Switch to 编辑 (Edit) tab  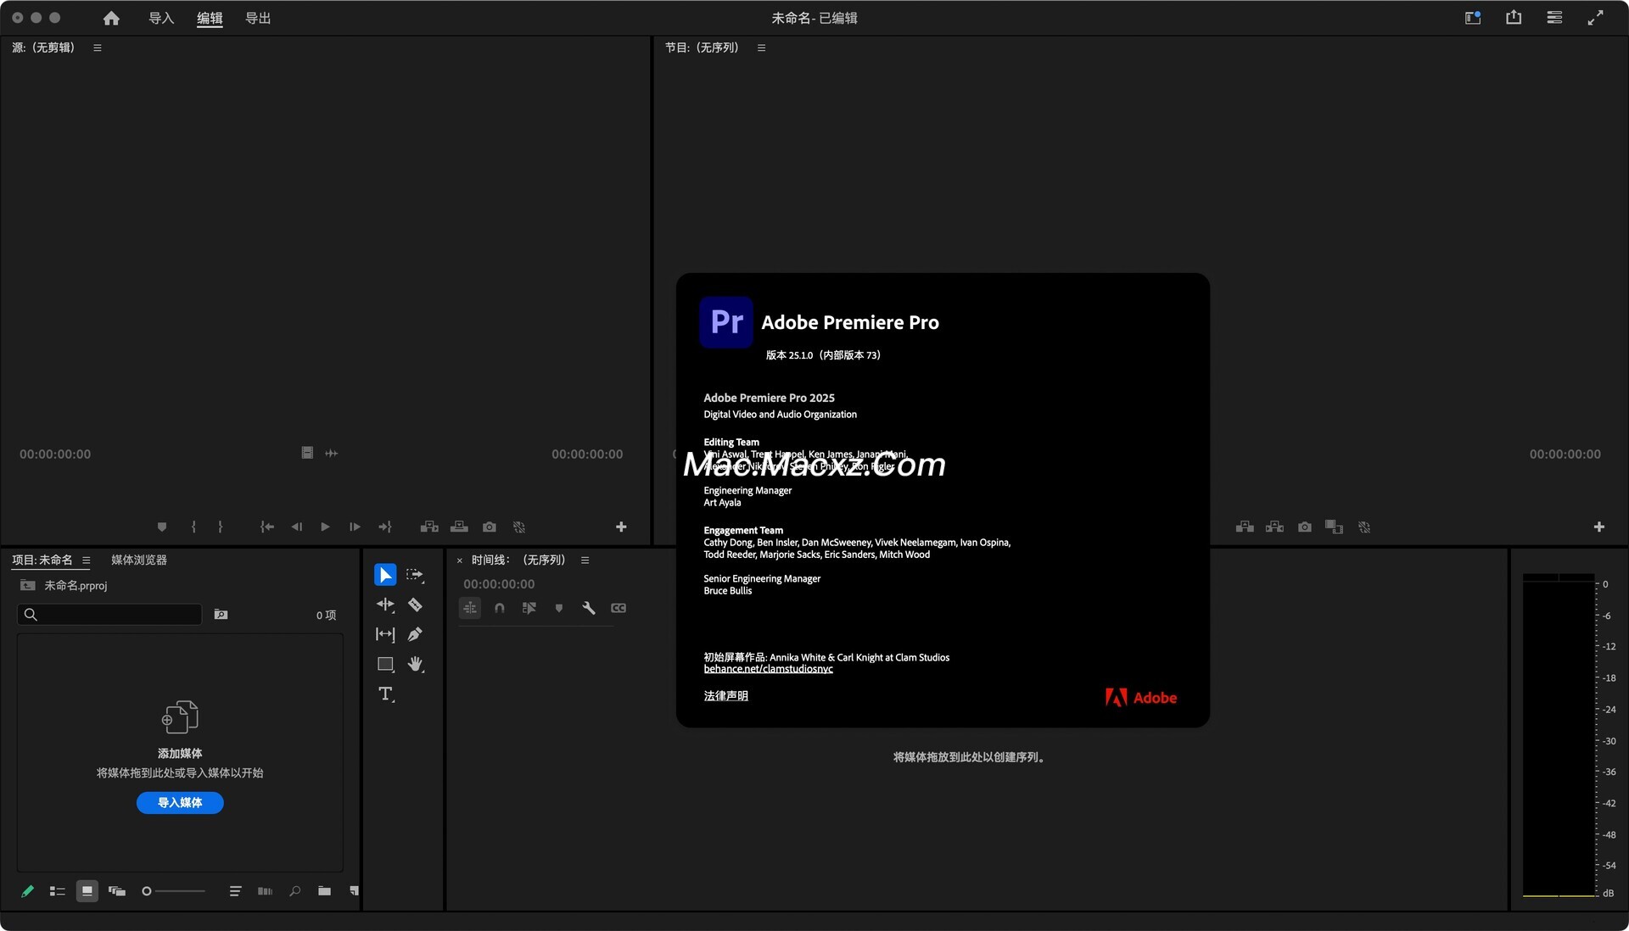pyautogui.click(x=210, y=18)
